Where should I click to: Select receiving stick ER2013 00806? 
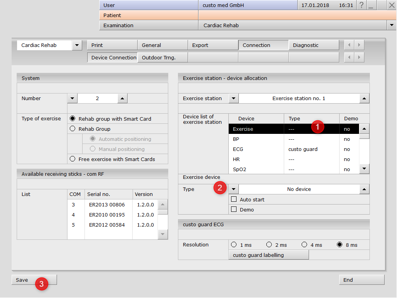pyautogui.click(x=112, y=204)
